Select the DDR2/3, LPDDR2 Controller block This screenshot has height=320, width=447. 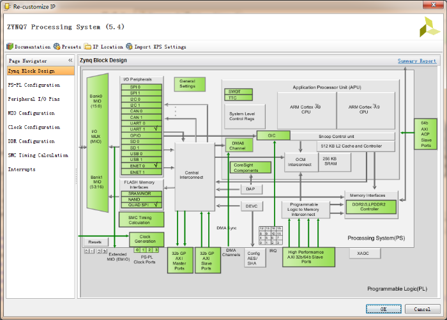370,206
